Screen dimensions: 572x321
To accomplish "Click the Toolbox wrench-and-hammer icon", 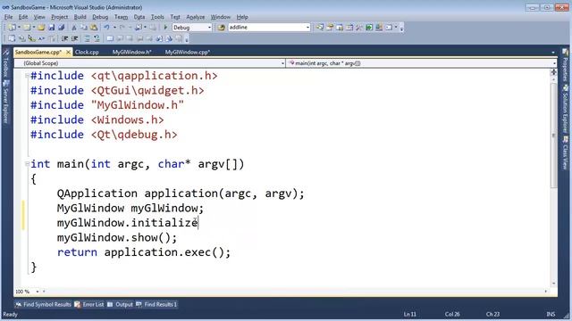I will click(x=359, y=28).
